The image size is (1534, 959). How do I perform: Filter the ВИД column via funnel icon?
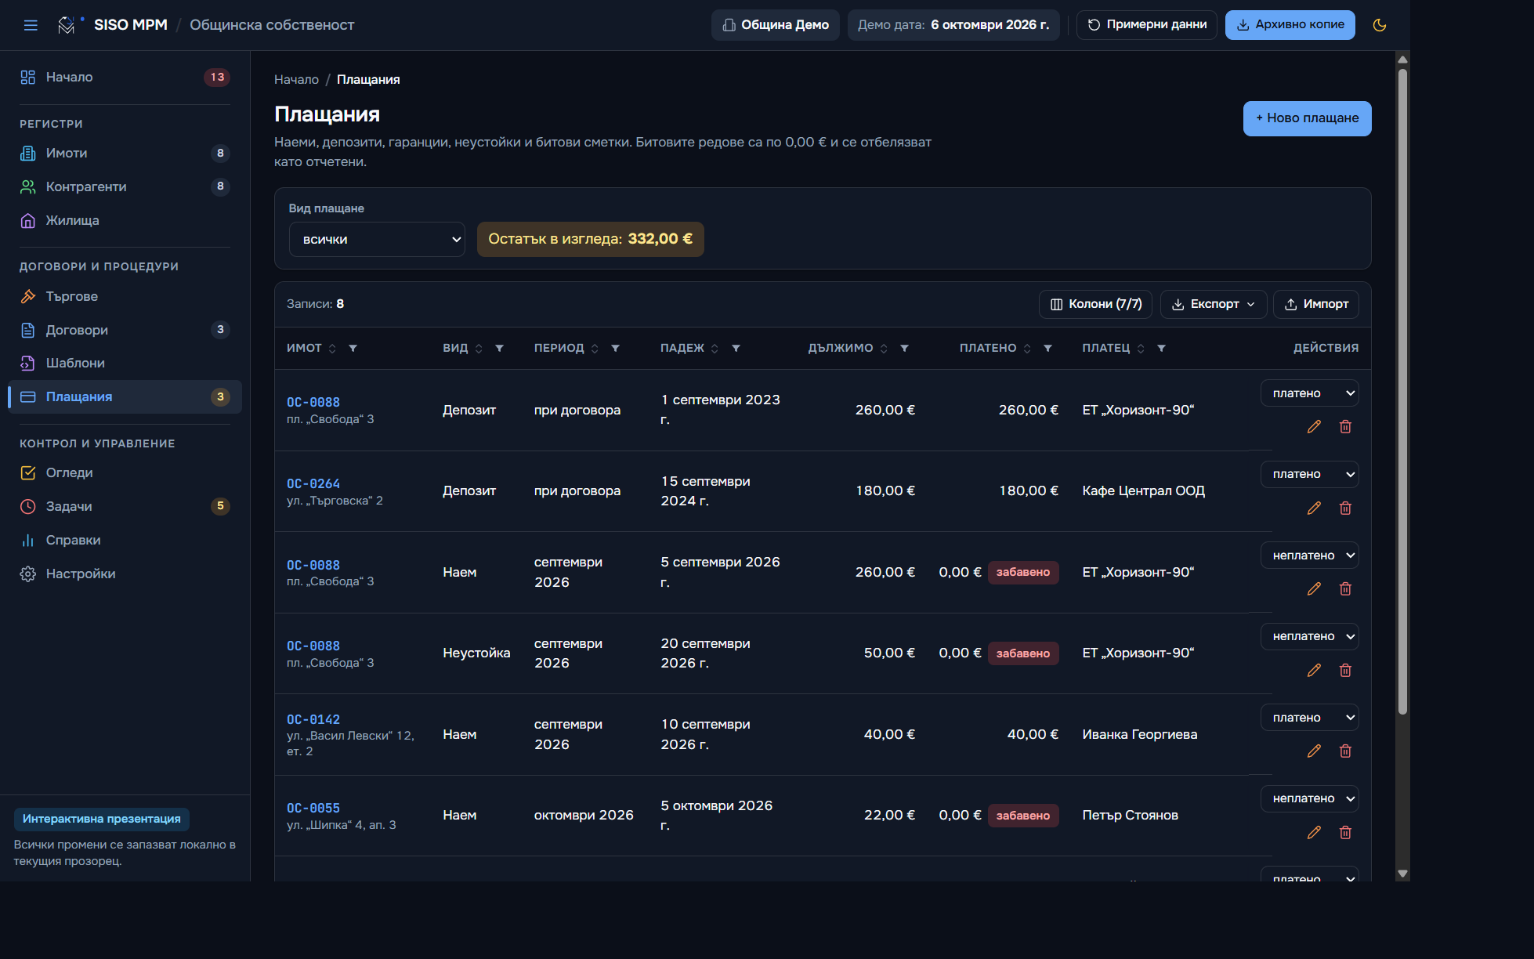[499, 348]
